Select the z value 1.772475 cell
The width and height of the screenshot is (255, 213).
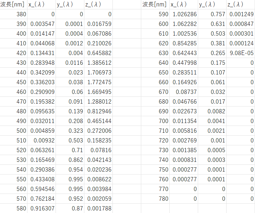coord(99,82)
